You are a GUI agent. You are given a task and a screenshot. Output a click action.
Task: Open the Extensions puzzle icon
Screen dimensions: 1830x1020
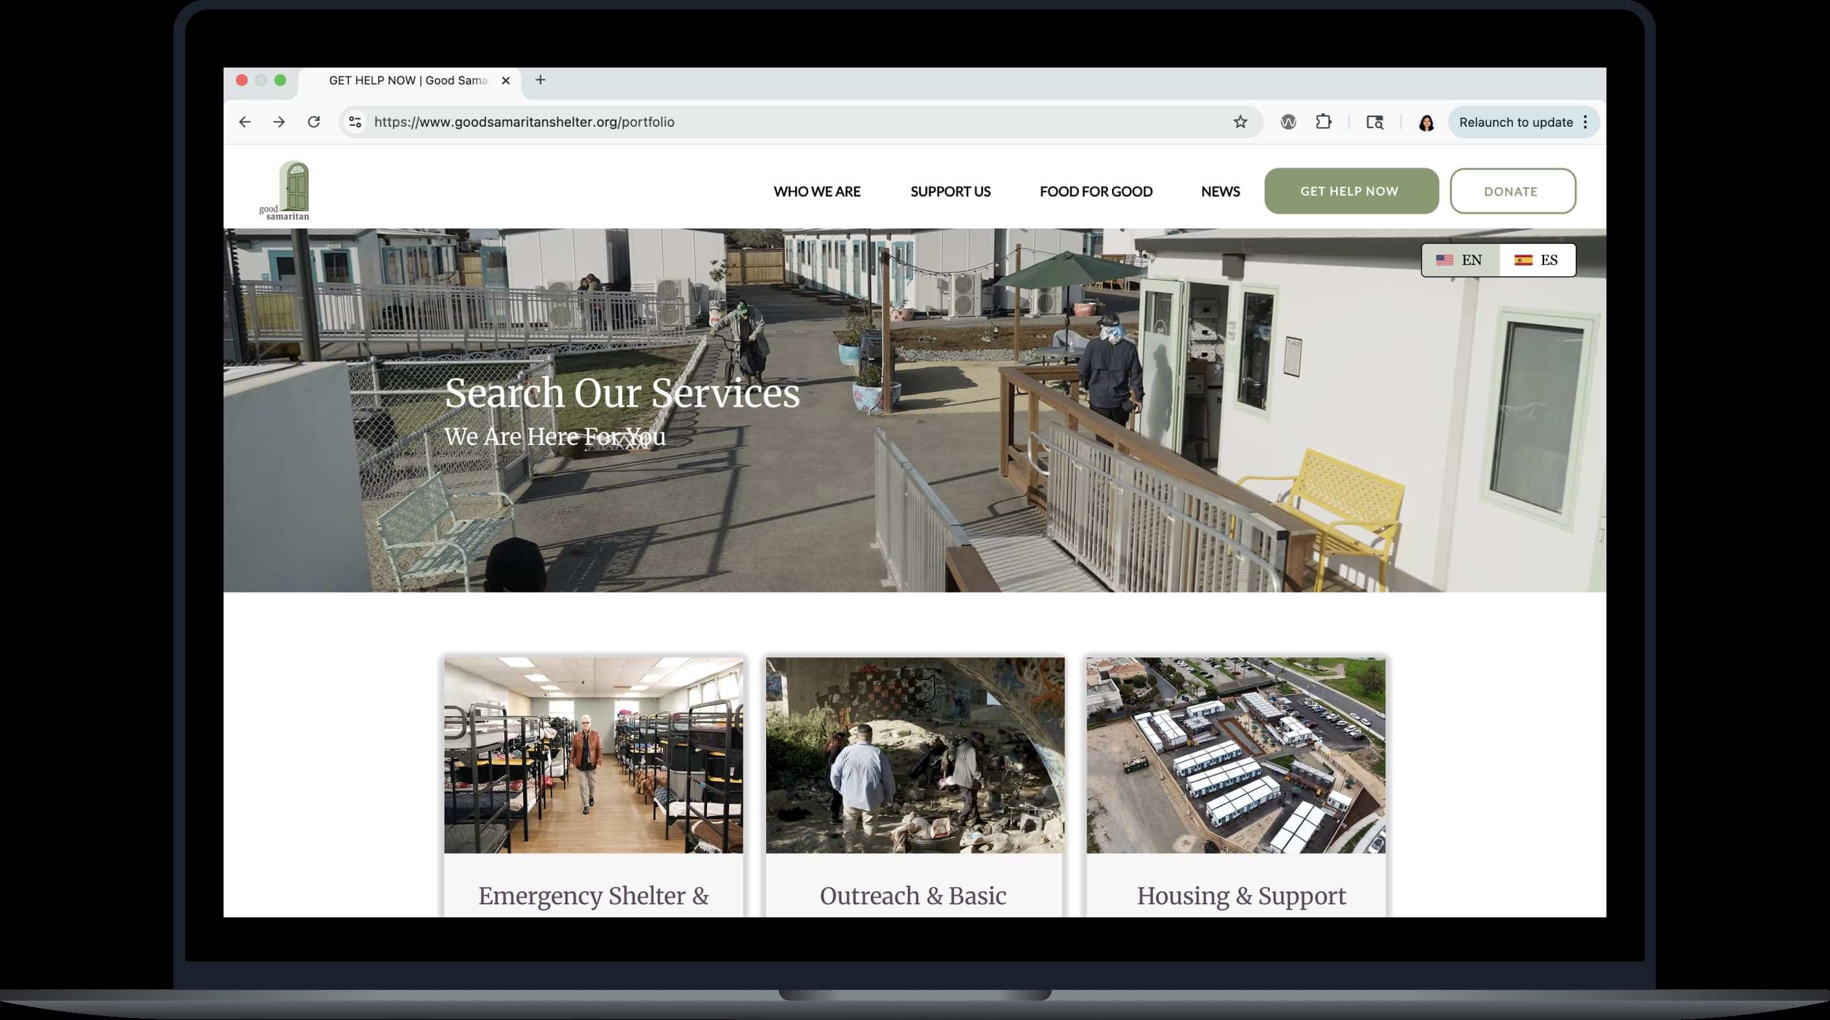click(x=1322, y=122)
